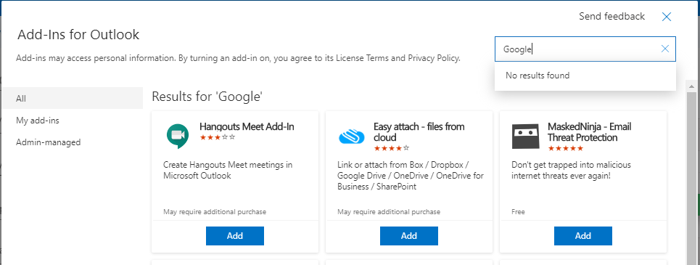
Task: Select the All category
Action: 73,98
